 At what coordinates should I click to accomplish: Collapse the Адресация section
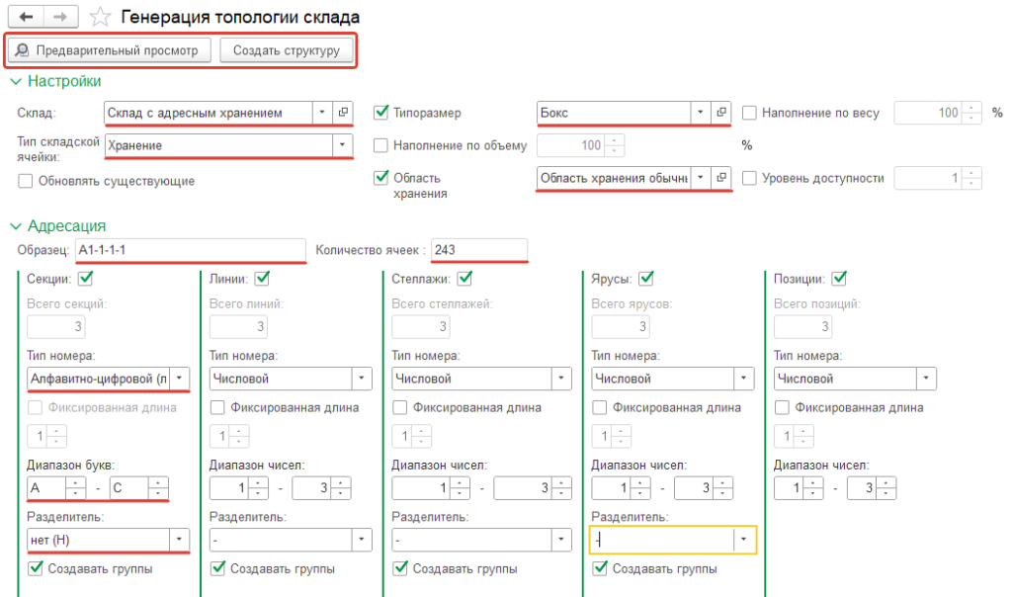pyautogui.click(x=16, y=226)
